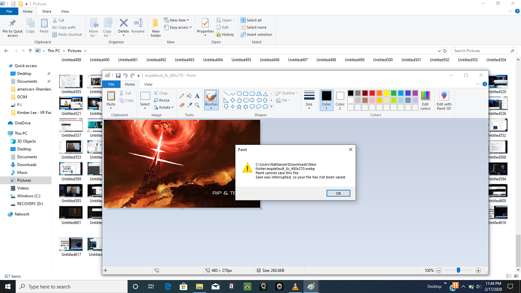Click the Paint Help question mark icon
521x293 pixels.
coord(485,84)
